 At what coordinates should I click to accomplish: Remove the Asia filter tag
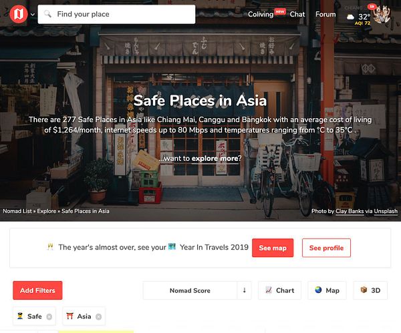point(98,317)
